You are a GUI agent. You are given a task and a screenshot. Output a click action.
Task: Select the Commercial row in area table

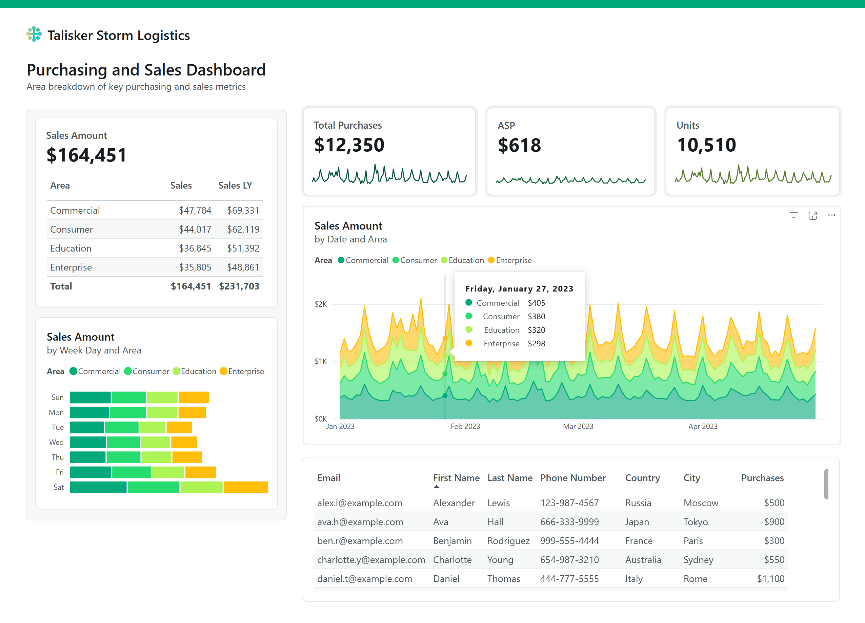(x=75, y=210)
